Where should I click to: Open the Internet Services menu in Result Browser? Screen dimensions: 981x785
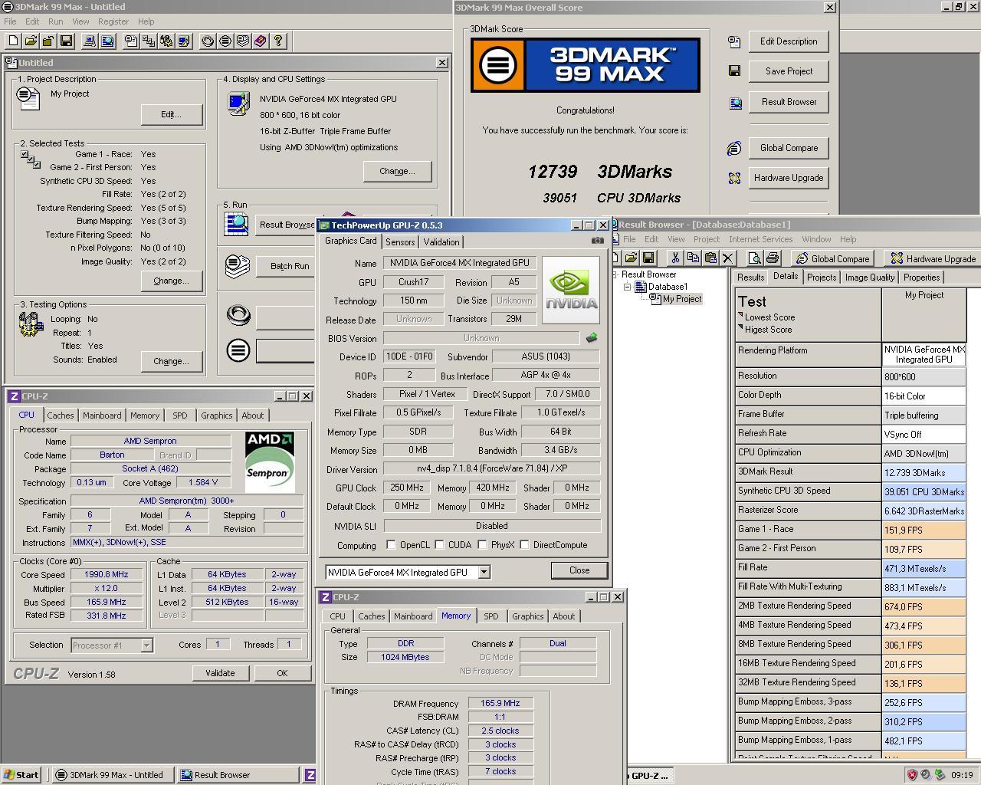pyautogui.click(x=760, y=239)
